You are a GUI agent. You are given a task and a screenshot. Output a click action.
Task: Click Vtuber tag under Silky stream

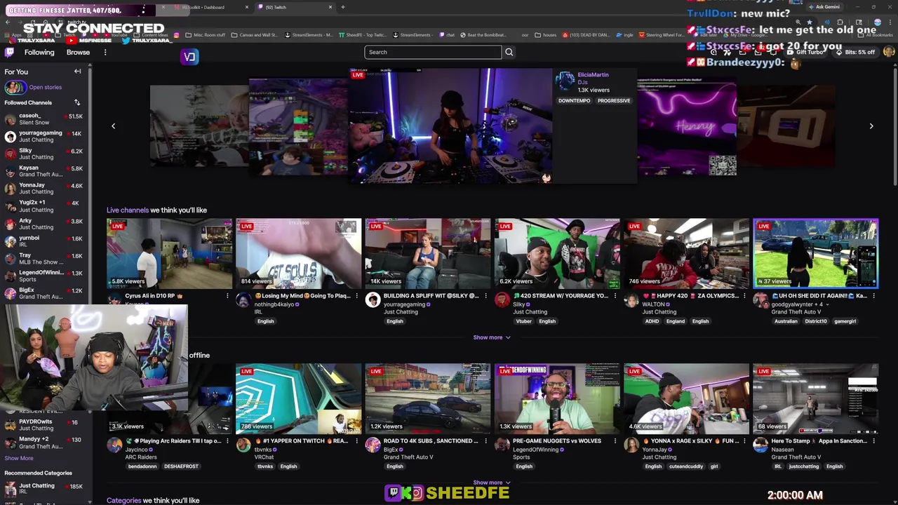(523, 321)
